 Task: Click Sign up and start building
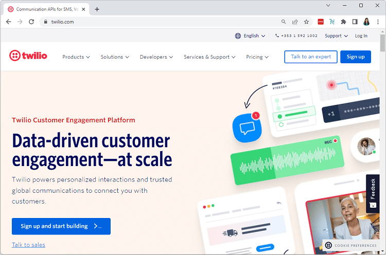coord(61,226)
